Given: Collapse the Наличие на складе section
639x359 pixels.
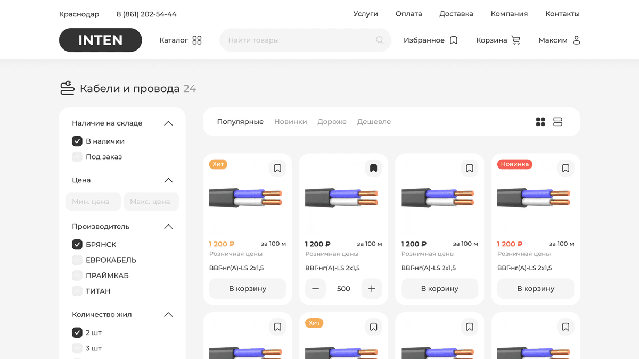Looking at the screenshot, I should point(168,123).
